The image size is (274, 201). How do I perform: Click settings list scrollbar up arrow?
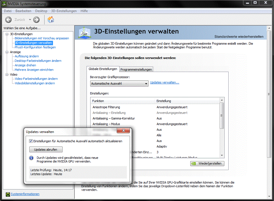click(222, 100)
